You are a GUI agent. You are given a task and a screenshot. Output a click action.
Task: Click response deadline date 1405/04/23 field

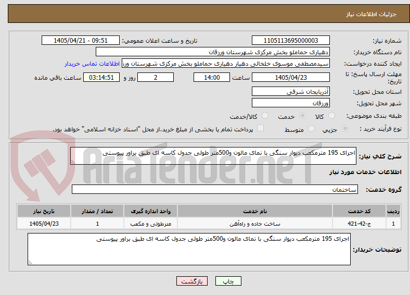tap(290, 77)
